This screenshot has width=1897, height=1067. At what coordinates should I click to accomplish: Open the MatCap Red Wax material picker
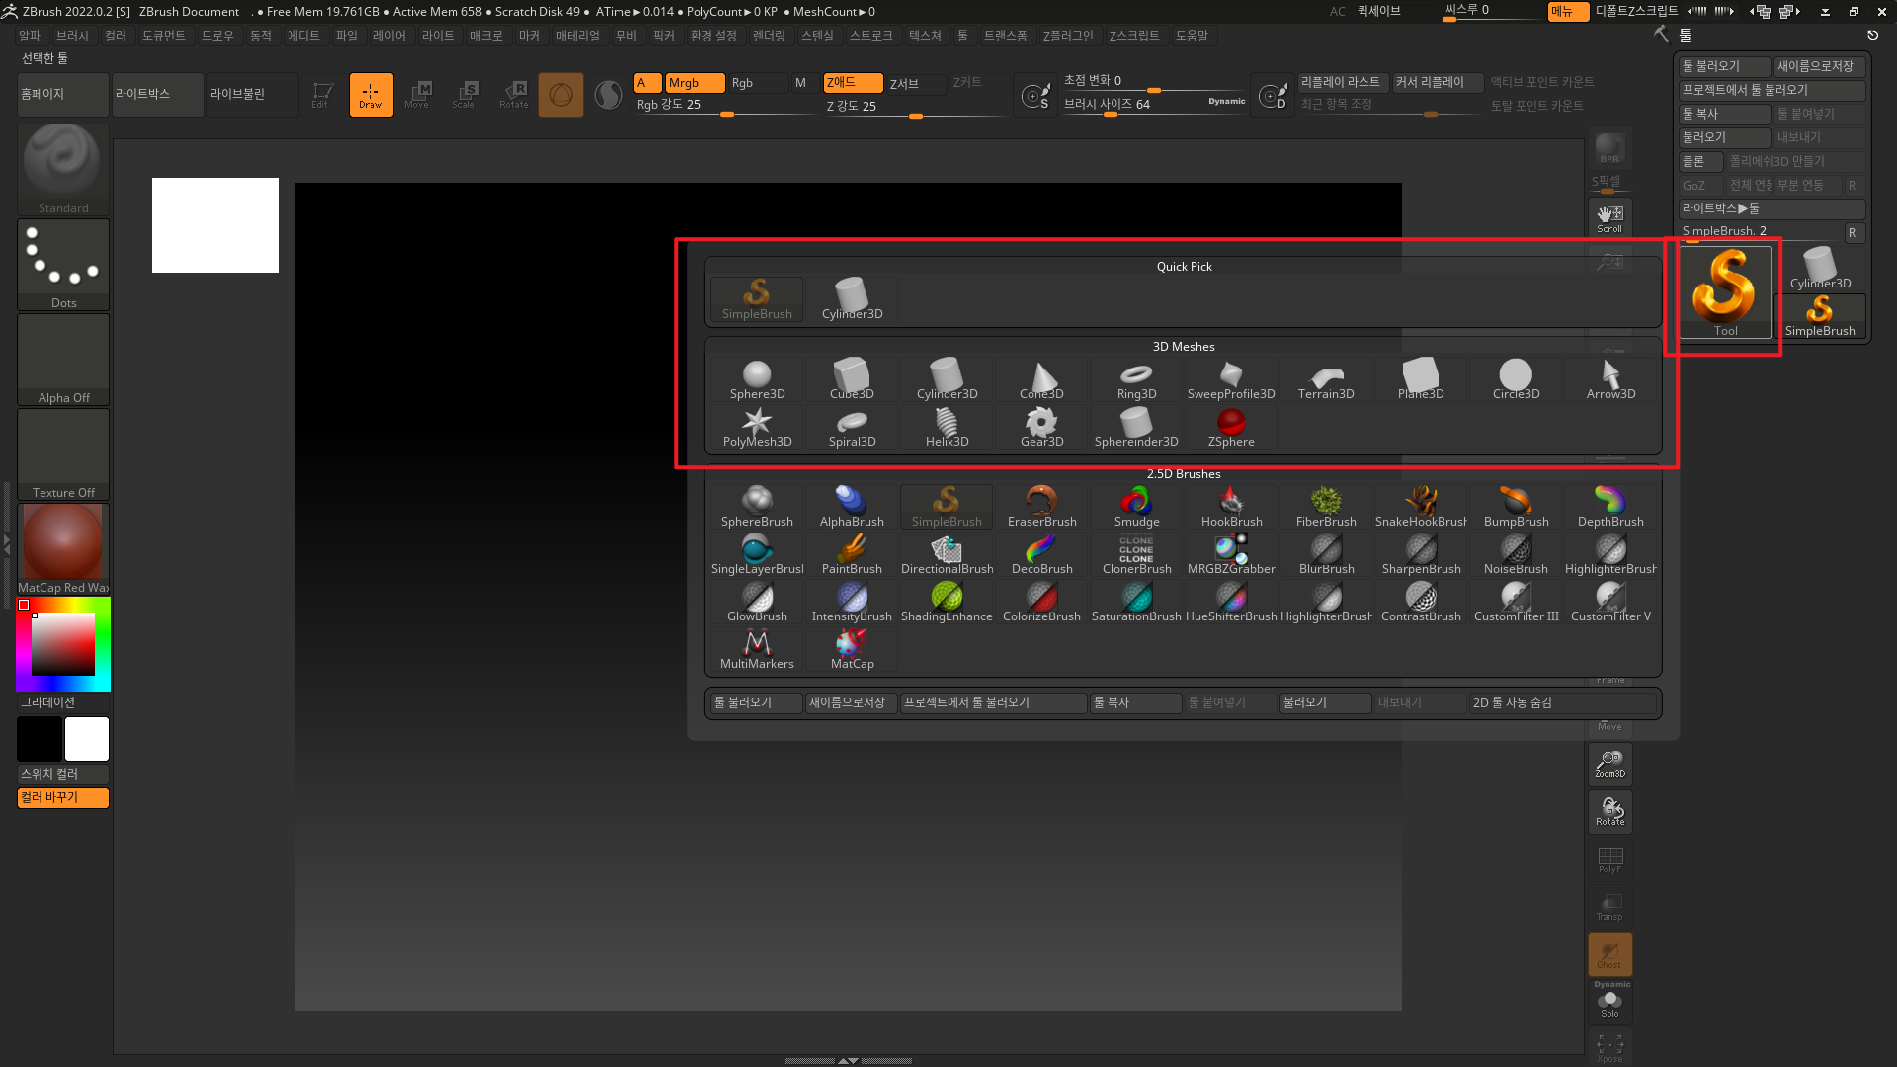tap(63, 548)
